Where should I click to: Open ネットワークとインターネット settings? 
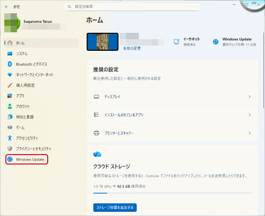[41, 75]
